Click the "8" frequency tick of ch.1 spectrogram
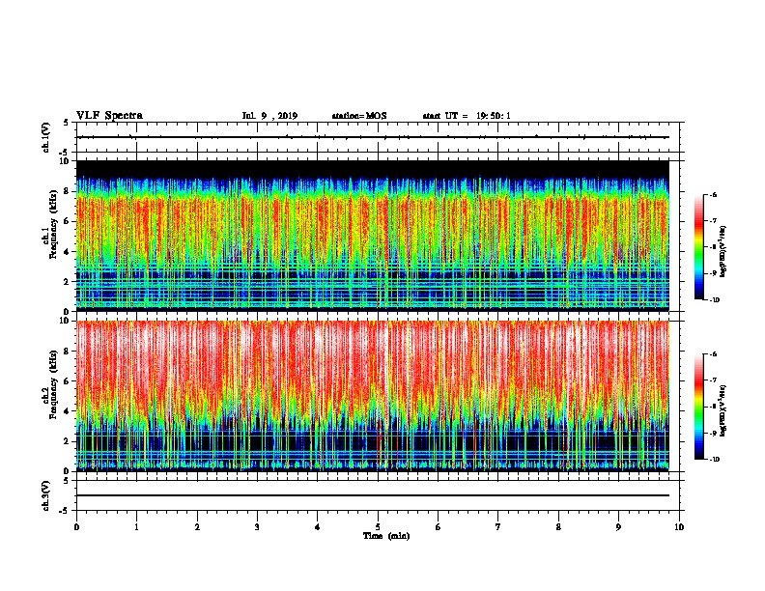The image size is (765, 591). coord(67,191)
